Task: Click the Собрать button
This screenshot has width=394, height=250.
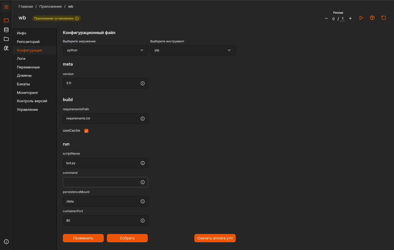Action: [x=127, y=238]
